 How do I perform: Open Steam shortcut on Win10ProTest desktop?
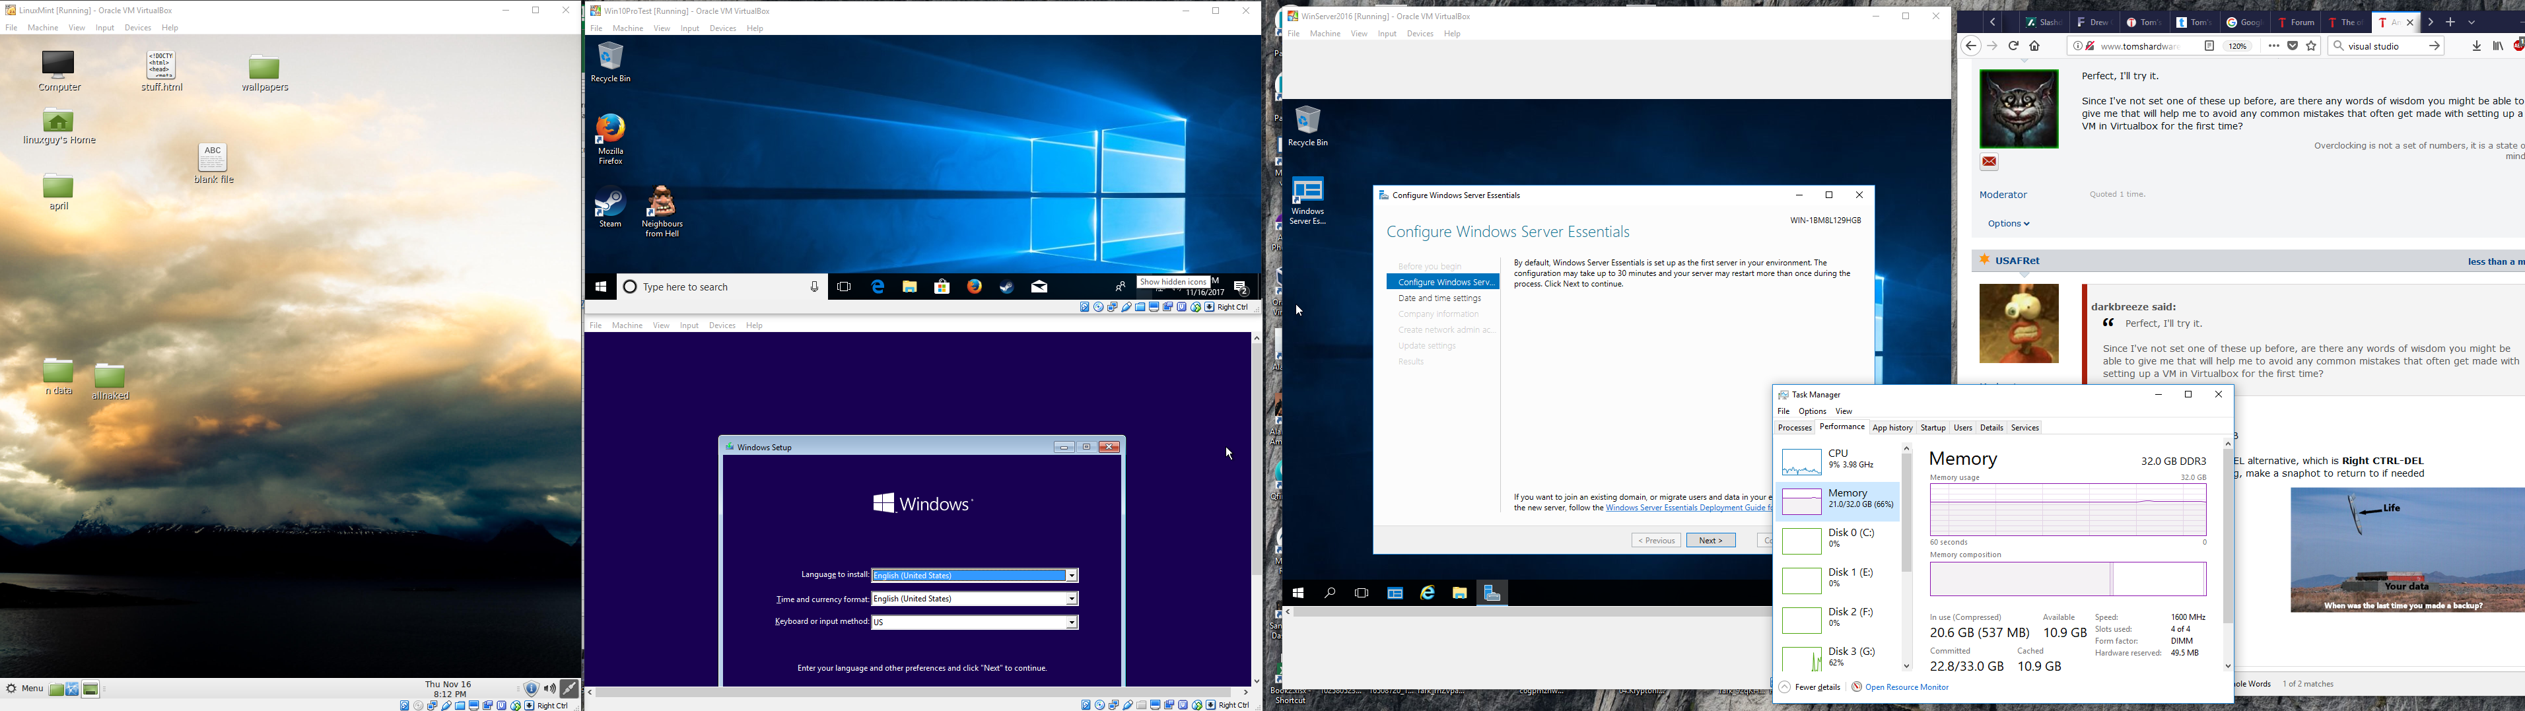pyautogui.click(x=609, y=207)
